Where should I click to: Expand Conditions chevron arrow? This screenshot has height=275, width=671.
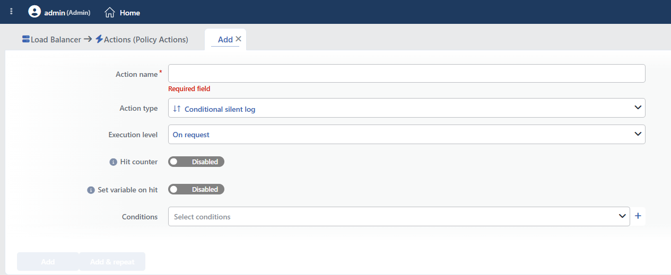[623, 216]
